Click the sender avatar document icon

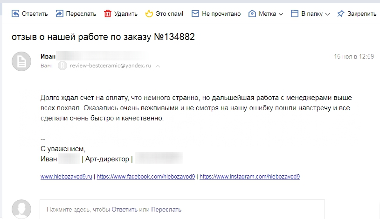tap(21, 61)
